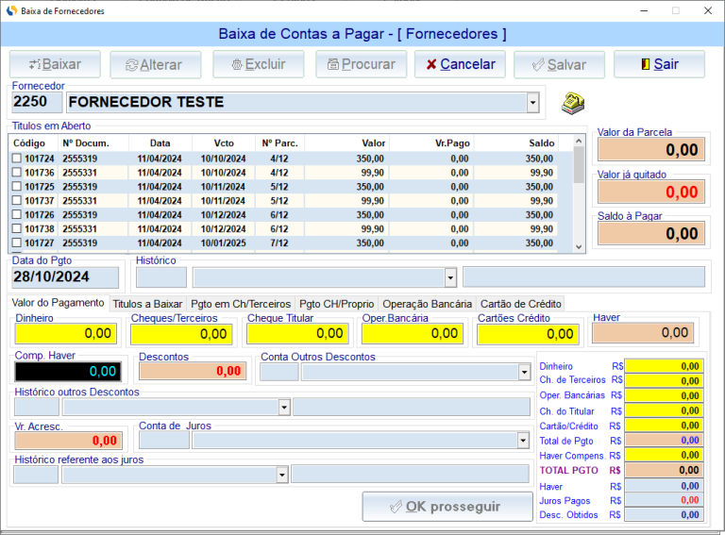
Task: Select the checkbox for title 101738
Action: tap(16, 229)
